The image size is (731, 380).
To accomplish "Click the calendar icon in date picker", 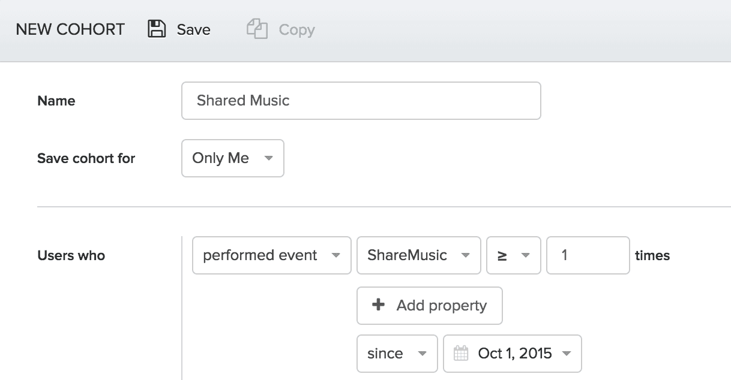I will point(461,354).
